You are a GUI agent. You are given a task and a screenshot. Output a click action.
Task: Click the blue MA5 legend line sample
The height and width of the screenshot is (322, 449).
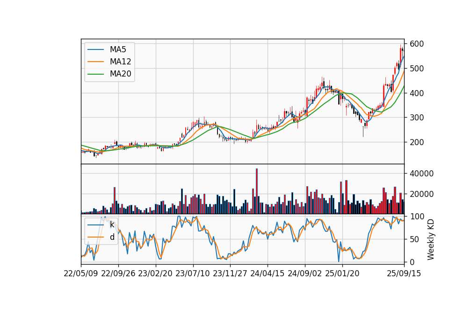click(x=95, y=49)
